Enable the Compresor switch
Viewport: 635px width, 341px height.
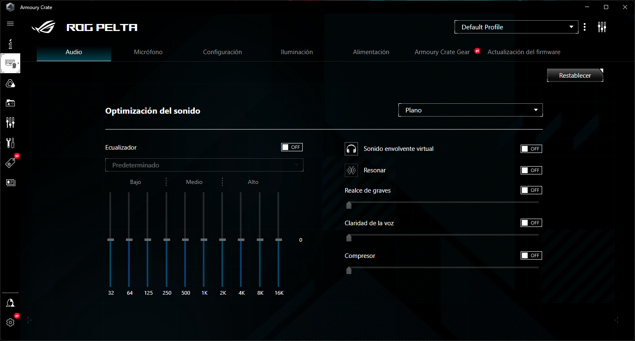click(531, 255)
